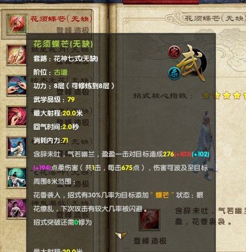The height and width of the screenshot is (252, 246).
Task: Click the teal 奉 round badge
Action: [x=174, y=74]
